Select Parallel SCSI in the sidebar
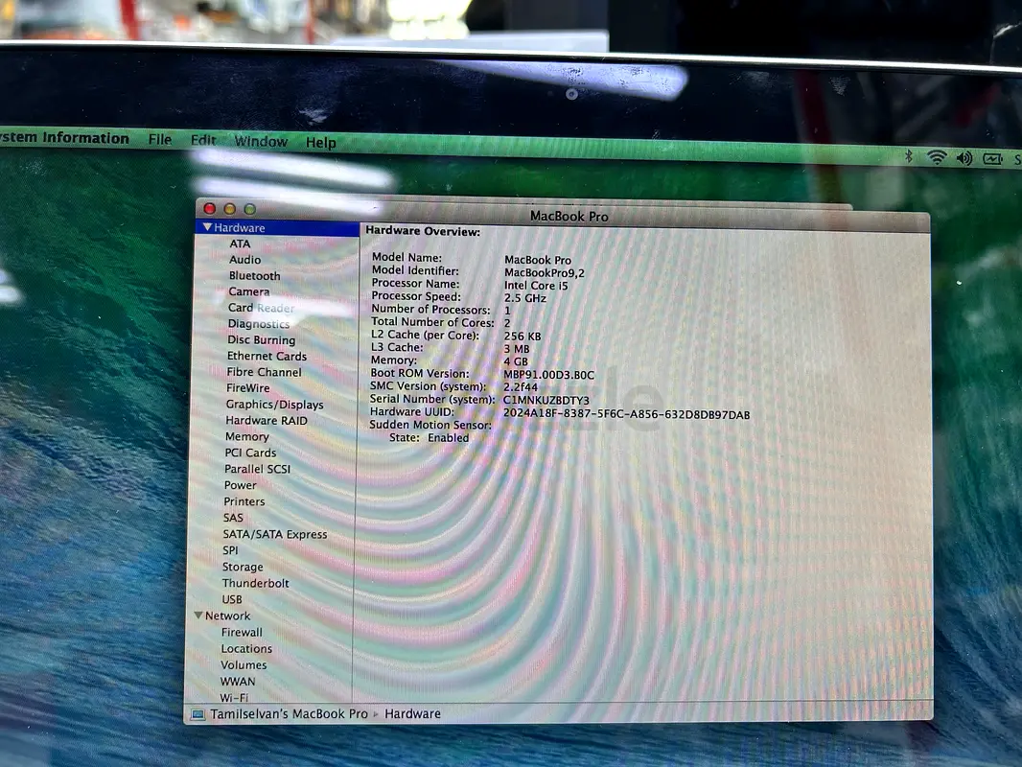 (257, 469)
